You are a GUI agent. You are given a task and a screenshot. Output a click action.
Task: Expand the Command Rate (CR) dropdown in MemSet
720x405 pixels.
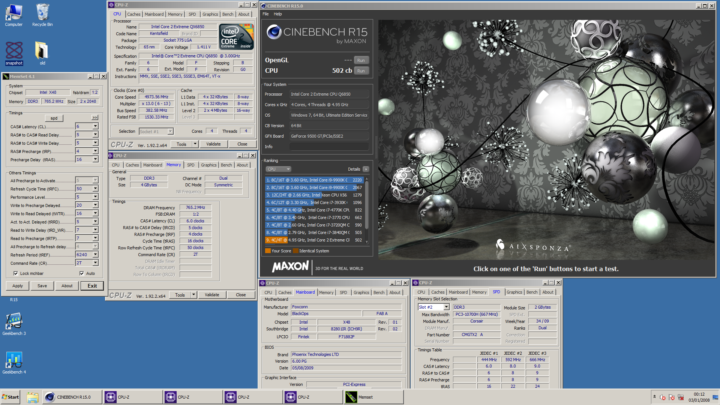(95, 263)
